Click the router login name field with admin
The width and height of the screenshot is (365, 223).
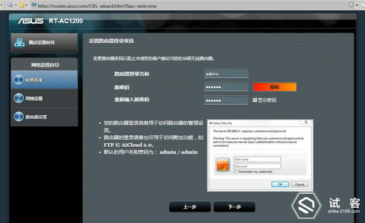coord(226,74)
